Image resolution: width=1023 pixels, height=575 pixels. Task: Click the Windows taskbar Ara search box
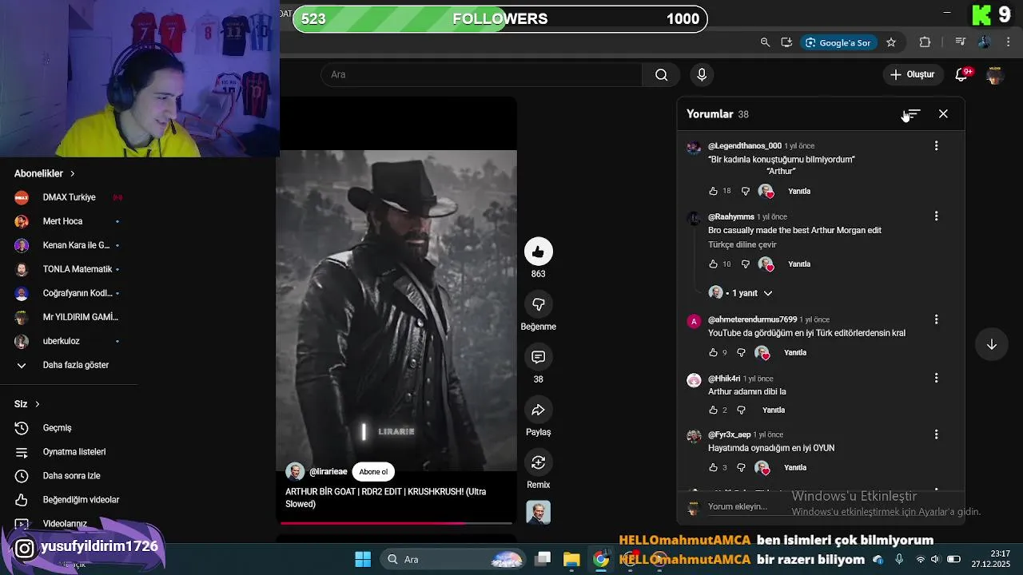pyautogui.click(x=452, y=559)
